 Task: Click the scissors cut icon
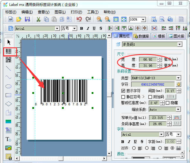[x=38, y=19]
